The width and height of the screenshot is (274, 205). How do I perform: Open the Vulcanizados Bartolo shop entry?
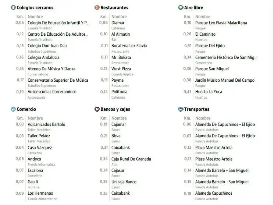pyautogui.click(x=46, y=124)
